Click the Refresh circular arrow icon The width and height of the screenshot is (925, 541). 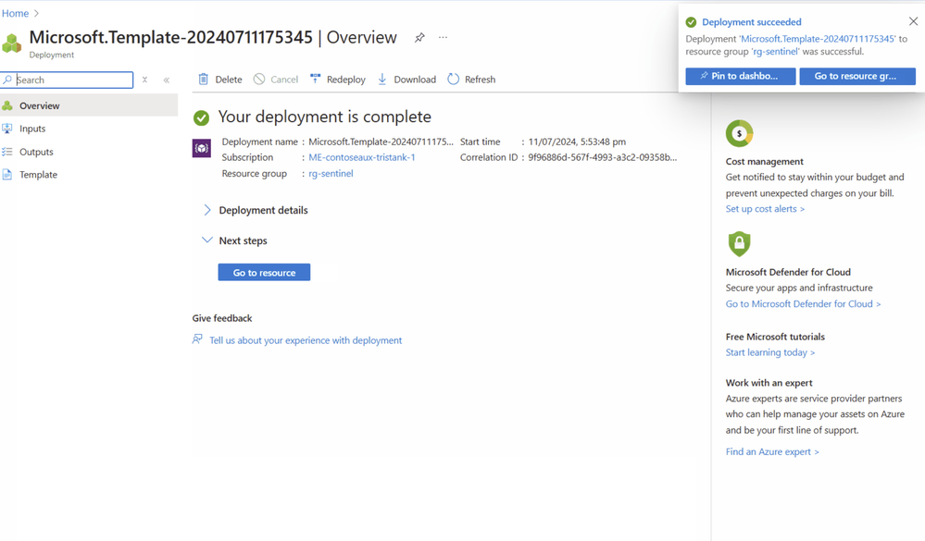pos(453,79)
